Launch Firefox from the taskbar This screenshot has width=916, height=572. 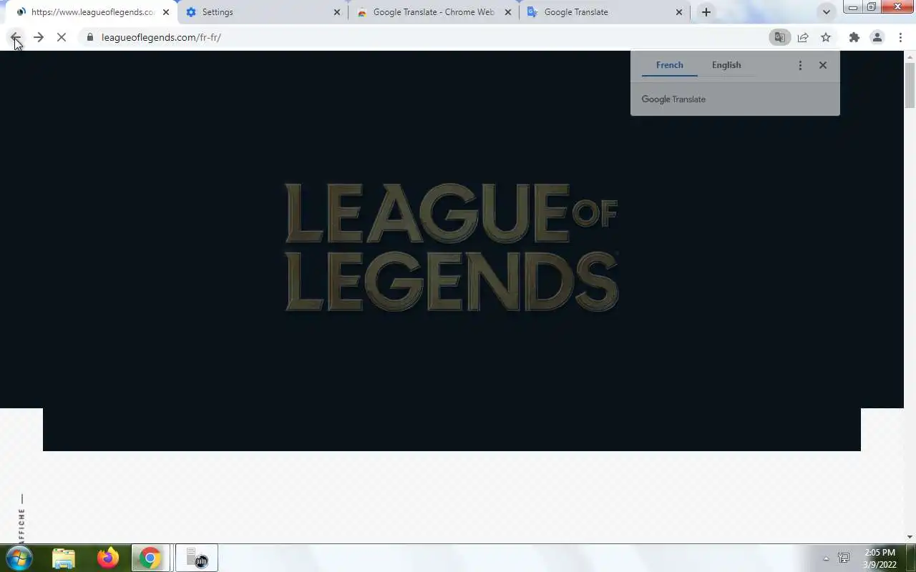click(108, 558)
